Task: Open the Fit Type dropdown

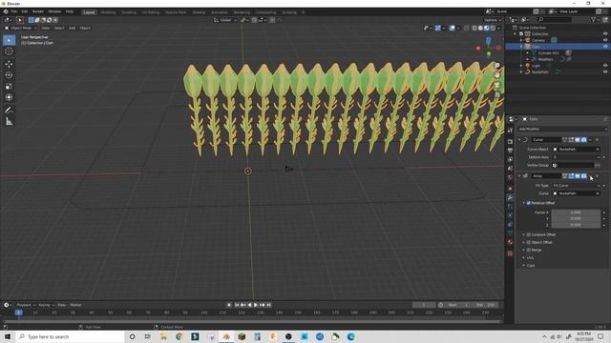Action: pyautogui.click(x=576, y=186)
